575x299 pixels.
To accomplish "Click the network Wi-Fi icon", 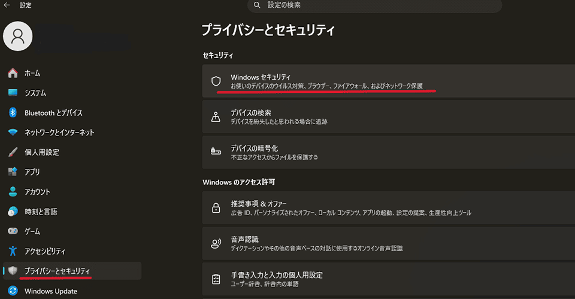I will pyautogui.click(x=13, y=132).
